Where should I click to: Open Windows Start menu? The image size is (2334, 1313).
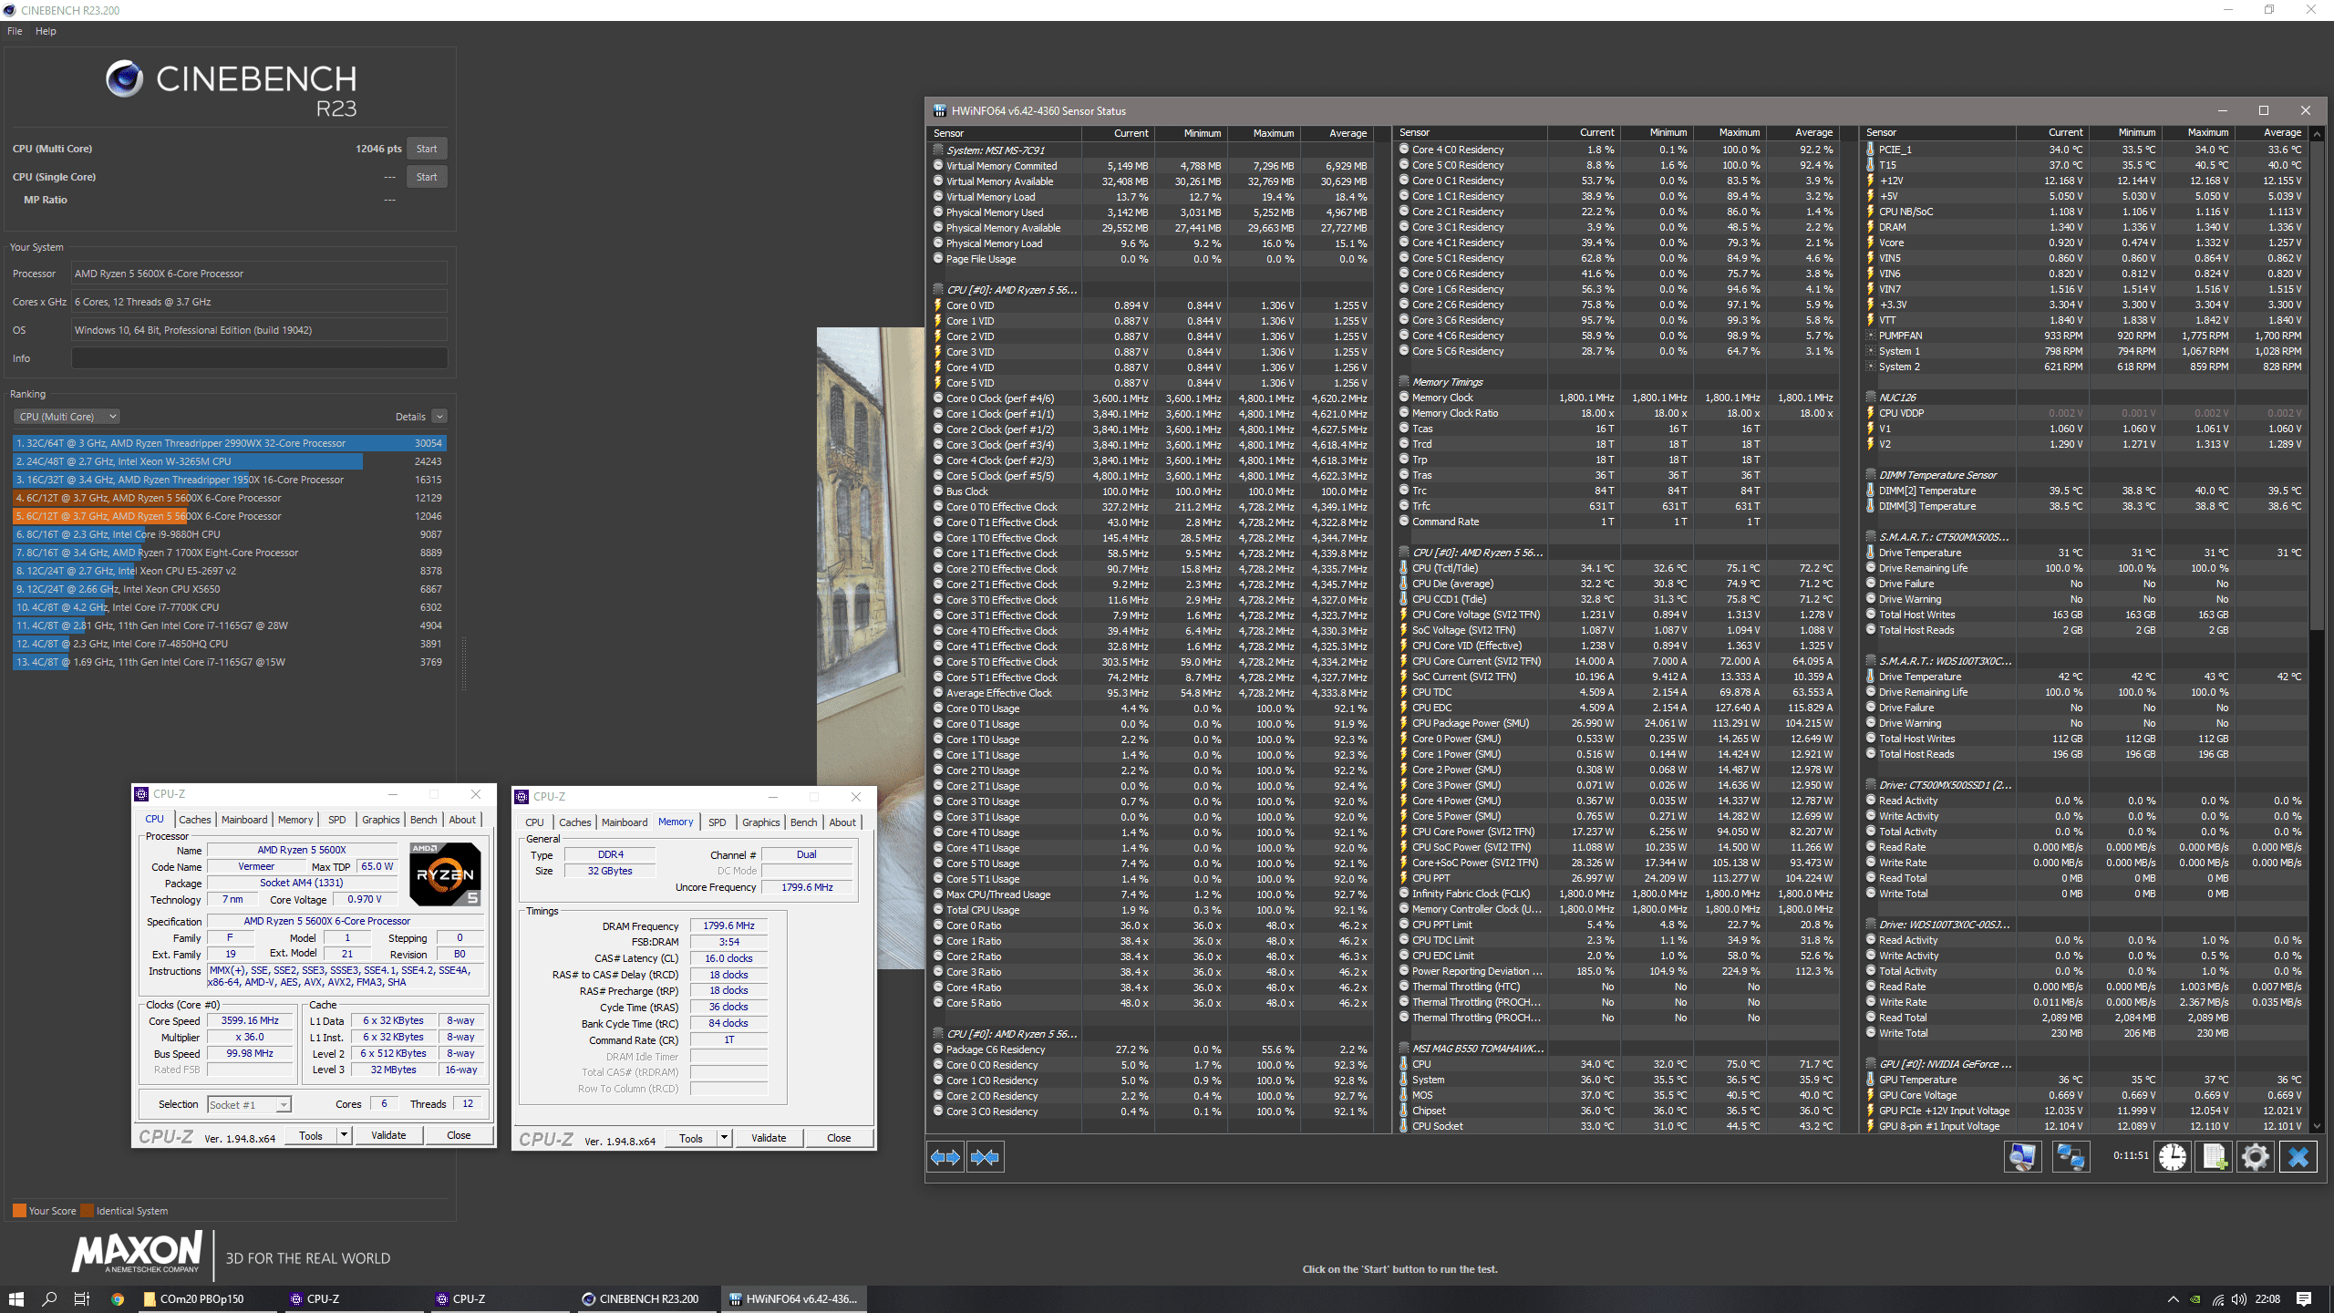[x=15, y=1299]
